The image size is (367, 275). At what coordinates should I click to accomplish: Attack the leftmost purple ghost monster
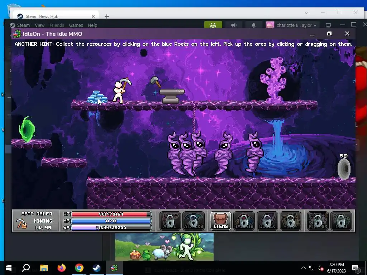(x=175, y=153)
